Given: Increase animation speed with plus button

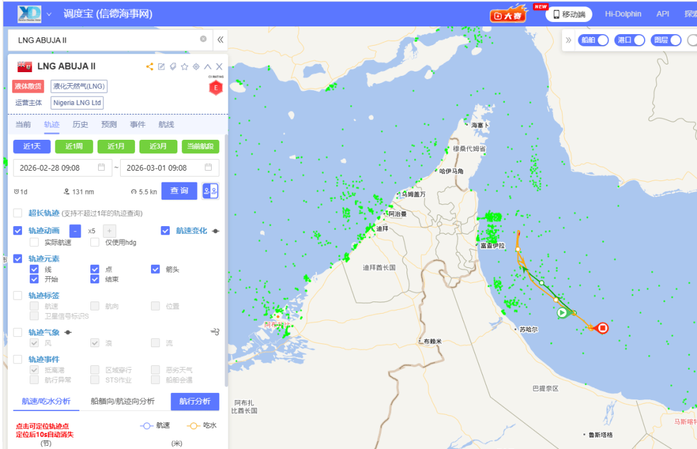Looking at the screenshot, I should pyautogui.click(x=110, y=231).
